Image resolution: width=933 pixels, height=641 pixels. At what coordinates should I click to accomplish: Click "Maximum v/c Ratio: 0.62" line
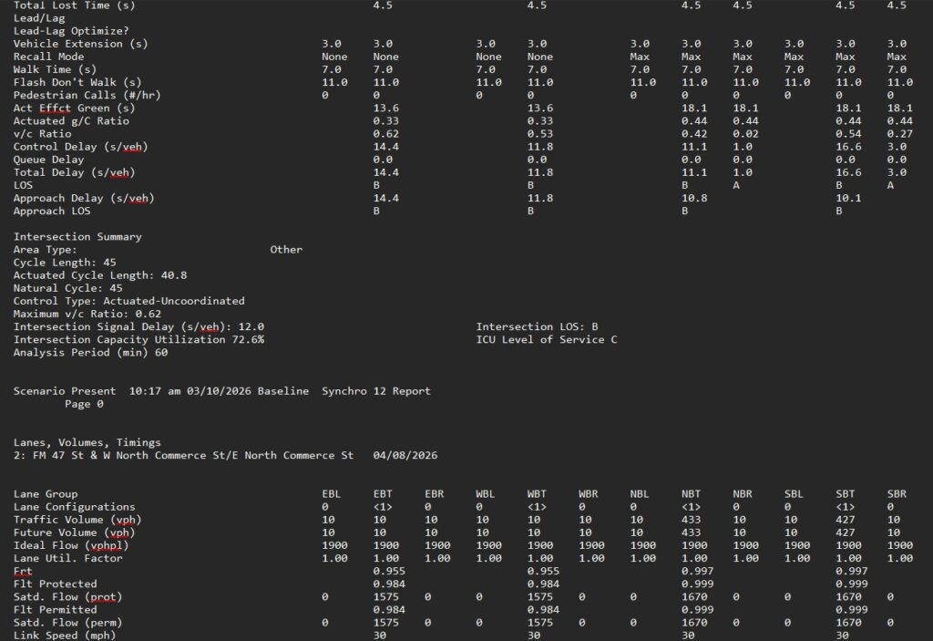tap(87, 314)
